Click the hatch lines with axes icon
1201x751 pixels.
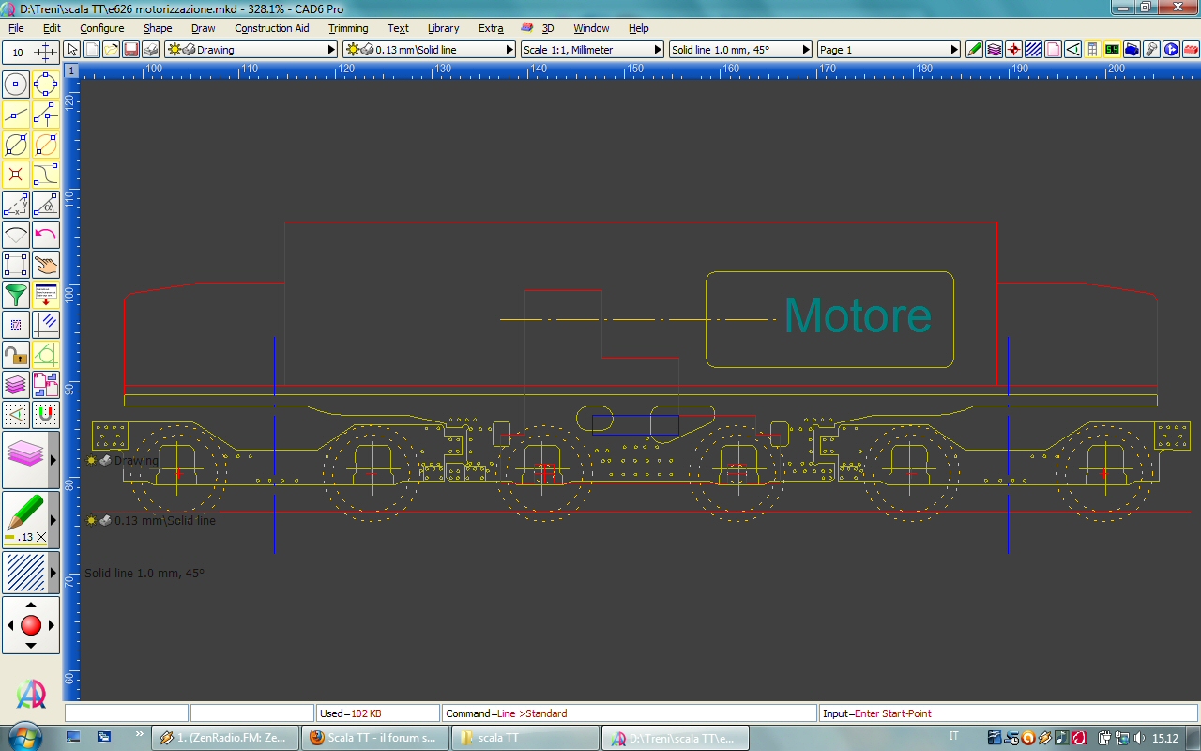(x=46, y=325)
